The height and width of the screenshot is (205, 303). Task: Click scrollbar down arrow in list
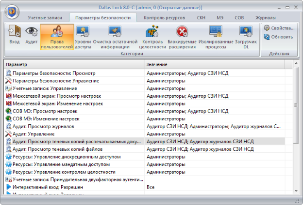296,191
